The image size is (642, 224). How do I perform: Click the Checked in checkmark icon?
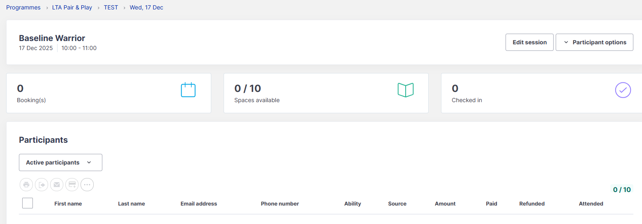623,90
